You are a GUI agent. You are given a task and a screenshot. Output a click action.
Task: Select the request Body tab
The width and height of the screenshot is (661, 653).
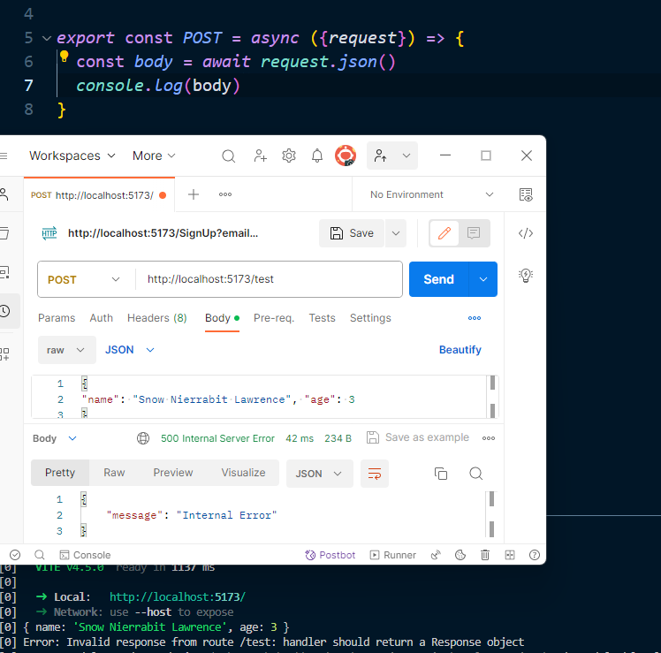click(222, 318)
